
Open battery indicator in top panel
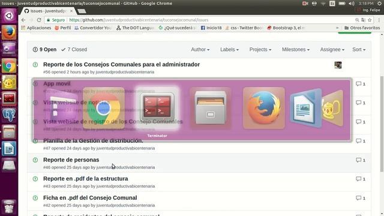tap(342, 4)
